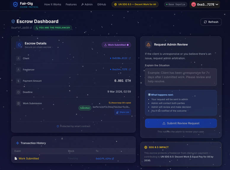Click external link icon beside client address
This screenshot has height=170, width=230.
[x=130, y=58]
